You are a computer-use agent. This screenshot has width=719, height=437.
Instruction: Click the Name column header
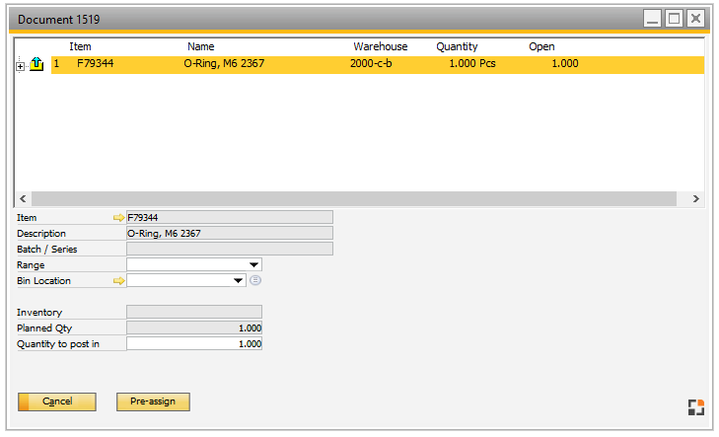pyautogui.click(x=200, y=46)
